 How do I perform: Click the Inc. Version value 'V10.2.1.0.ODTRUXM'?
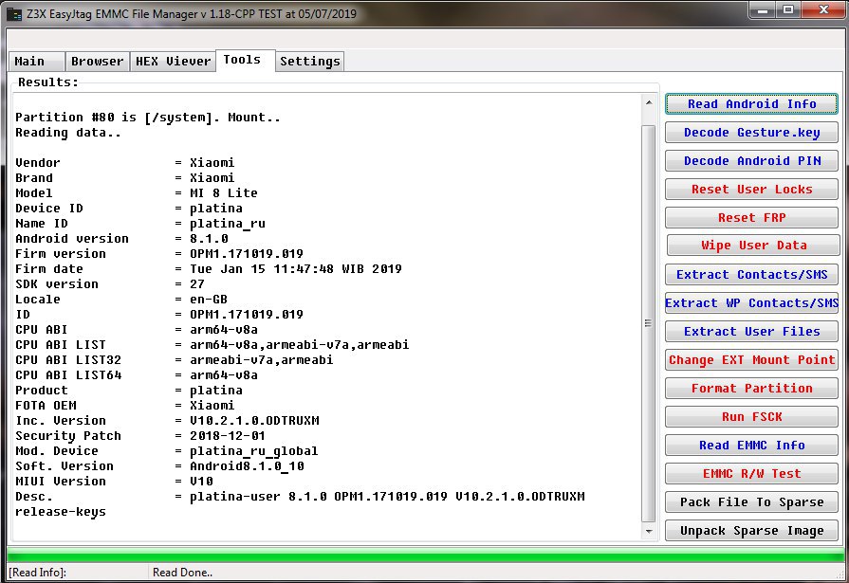click(254, 421)
